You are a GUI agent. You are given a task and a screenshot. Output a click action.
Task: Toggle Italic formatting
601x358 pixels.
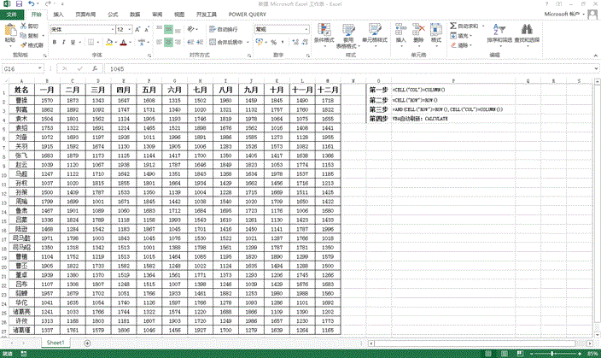point(61,40)
